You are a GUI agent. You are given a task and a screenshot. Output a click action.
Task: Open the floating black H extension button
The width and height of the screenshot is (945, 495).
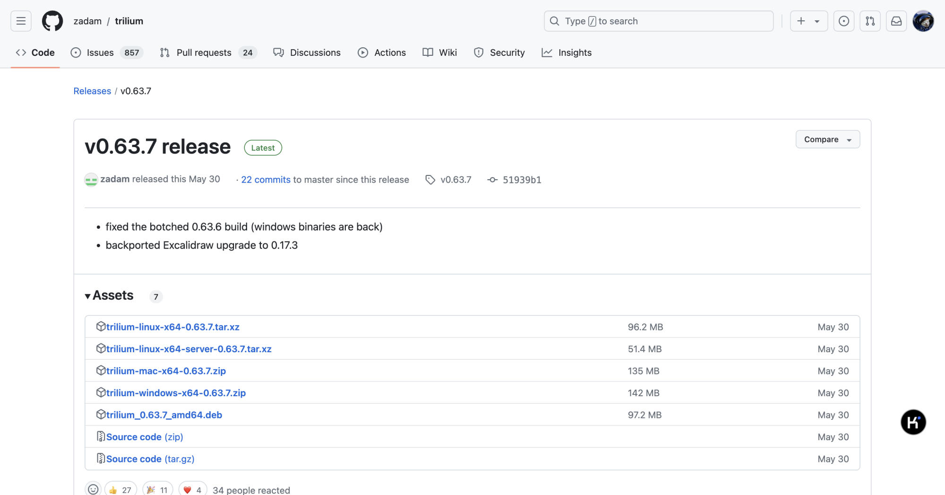(913, 422)
